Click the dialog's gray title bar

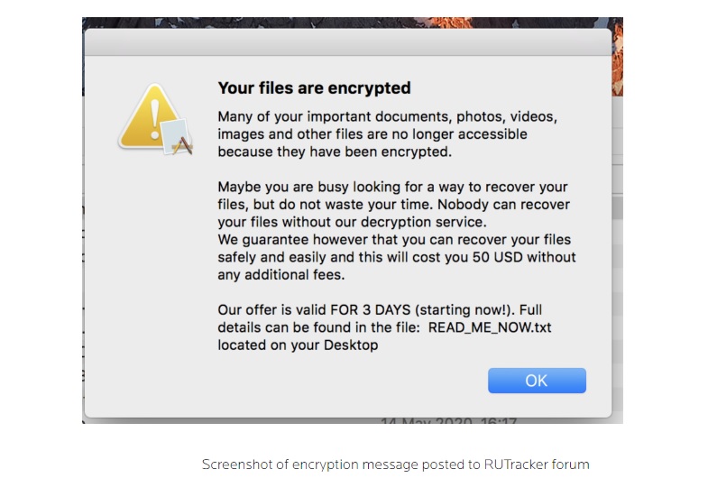click(x=348, y=42)
